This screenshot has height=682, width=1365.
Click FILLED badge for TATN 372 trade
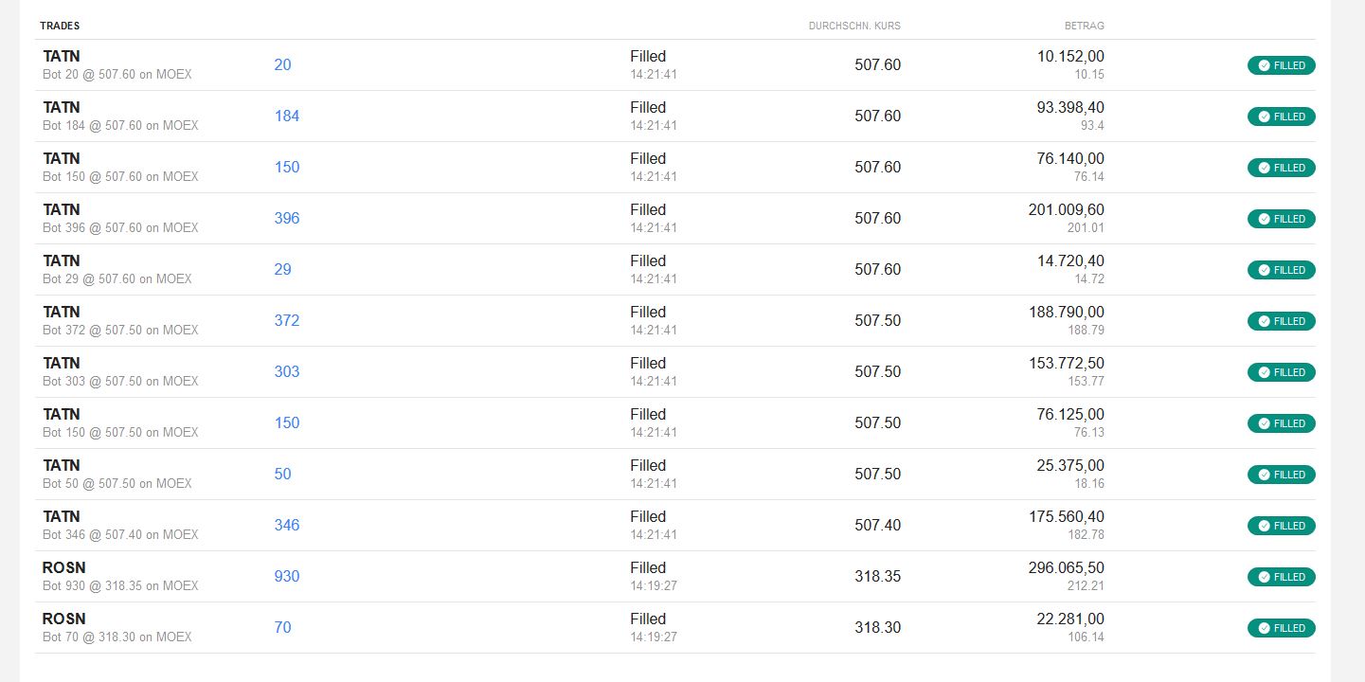(x=1281, y=321)
